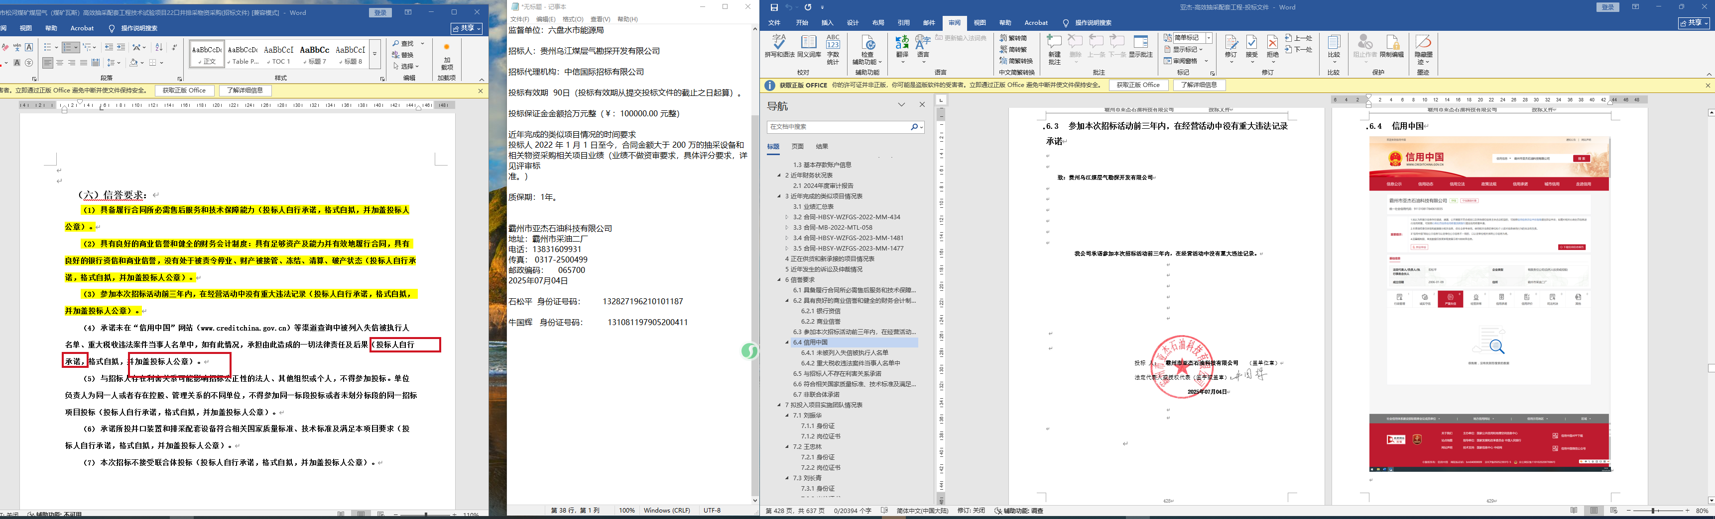Image resolution: width=1715 pixels, height=519 pixels.
Task: Open Show Markup (显示标记) dropdown
Action: [1183, 49]
